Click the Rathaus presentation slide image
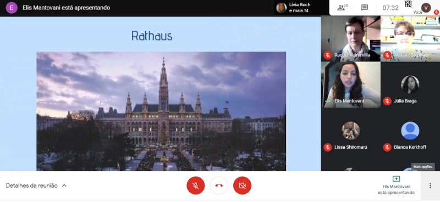 click(x=161, y=111)
